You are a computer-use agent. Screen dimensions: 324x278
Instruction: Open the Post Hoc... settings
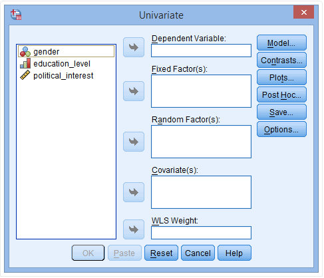[281, 94]
